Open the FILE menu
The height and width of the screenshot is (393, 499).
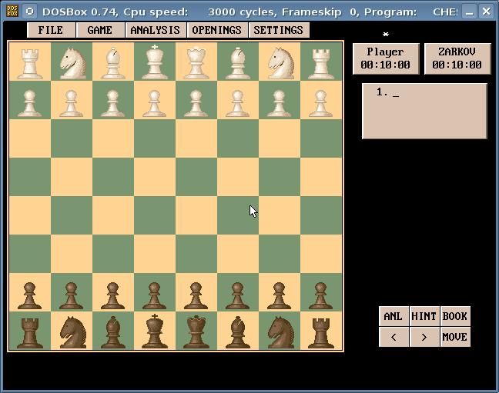coord(51,30)
